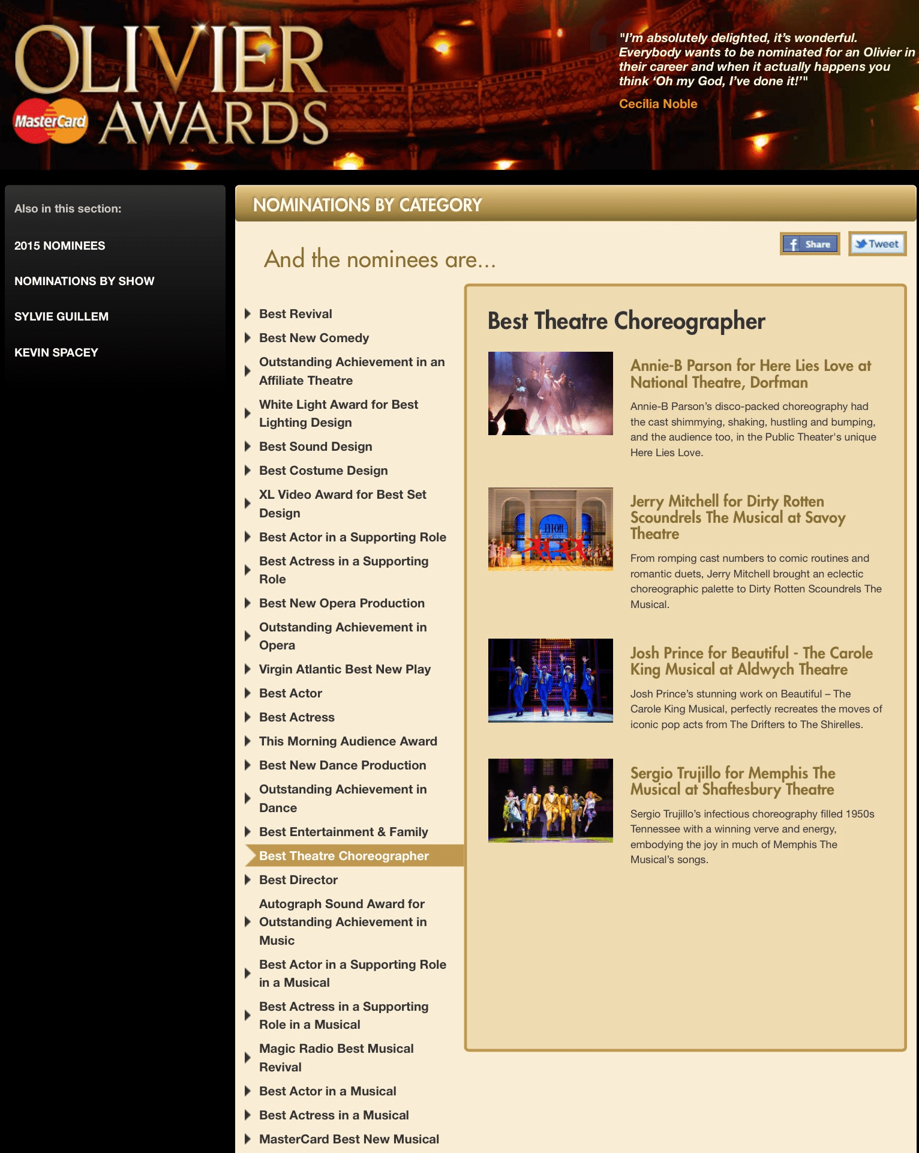Open Annie-B Parson Here Lies Love nomination
This screenshot has height=1153, width=919.
pos(750,374)
